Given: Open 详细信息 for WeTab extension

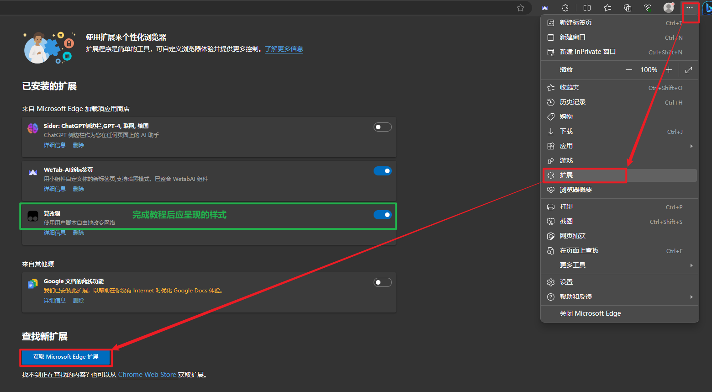Looking at the screenshot, I should click(x=55, y=189).
